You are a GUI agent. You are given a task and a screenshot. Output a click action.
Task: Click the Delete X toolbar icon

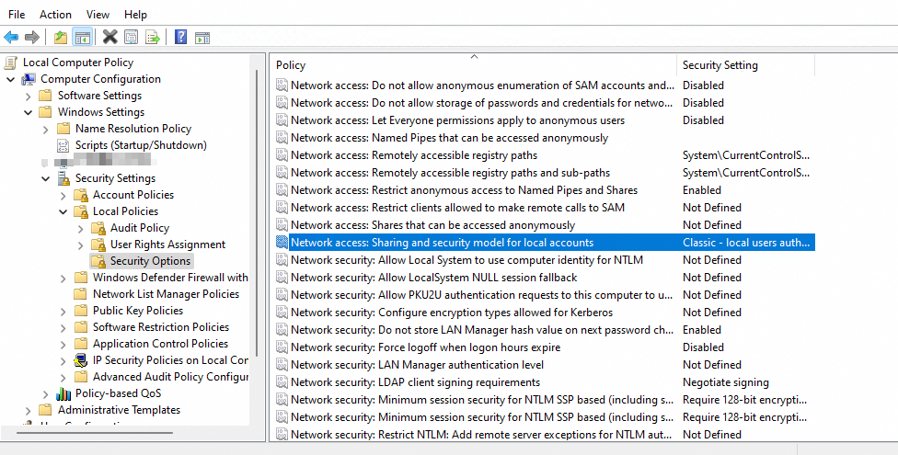109,37
